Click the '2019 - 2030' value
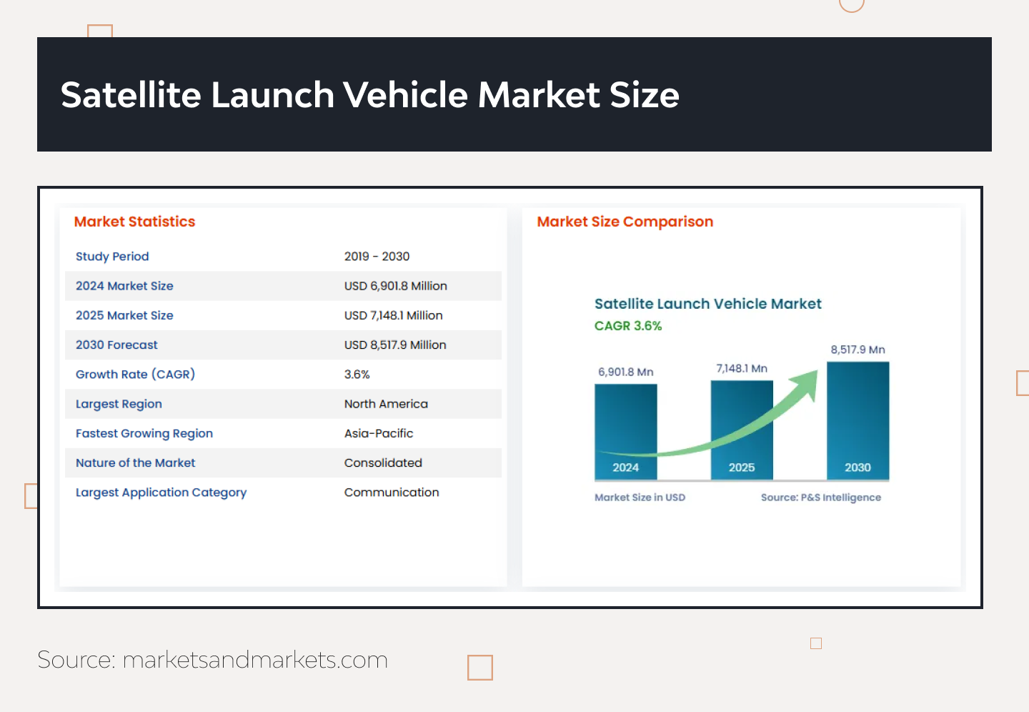 [377, 257]
